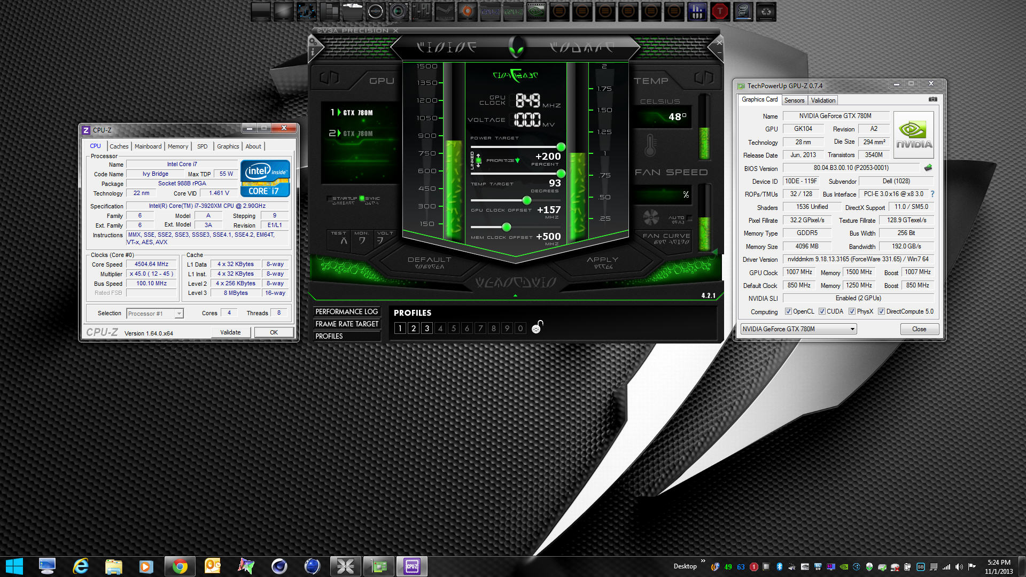Open the audio mixer sliders dock icon
Image resolution: width=1026 pixels, height=577 pixels.
[x=421, y=11]
